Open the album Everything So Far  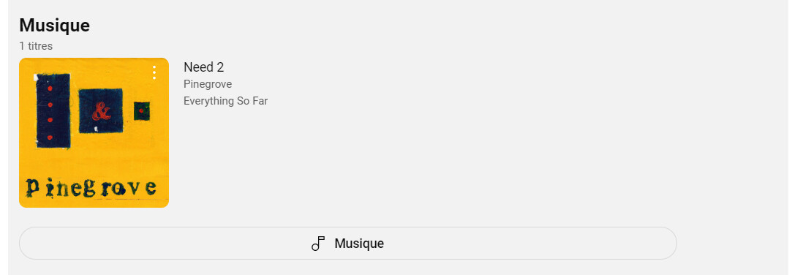[225, 101]
